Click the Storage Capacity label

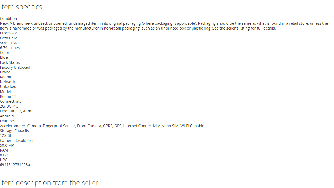tap(15, 131)
